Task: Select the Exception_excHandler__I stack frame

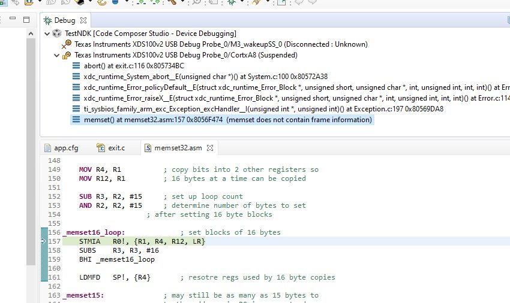Action: click(263, 109)
